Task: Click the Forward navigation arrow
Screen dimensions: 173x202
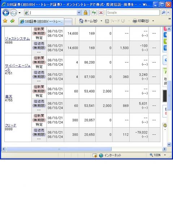Action: (x=13, y=13)
